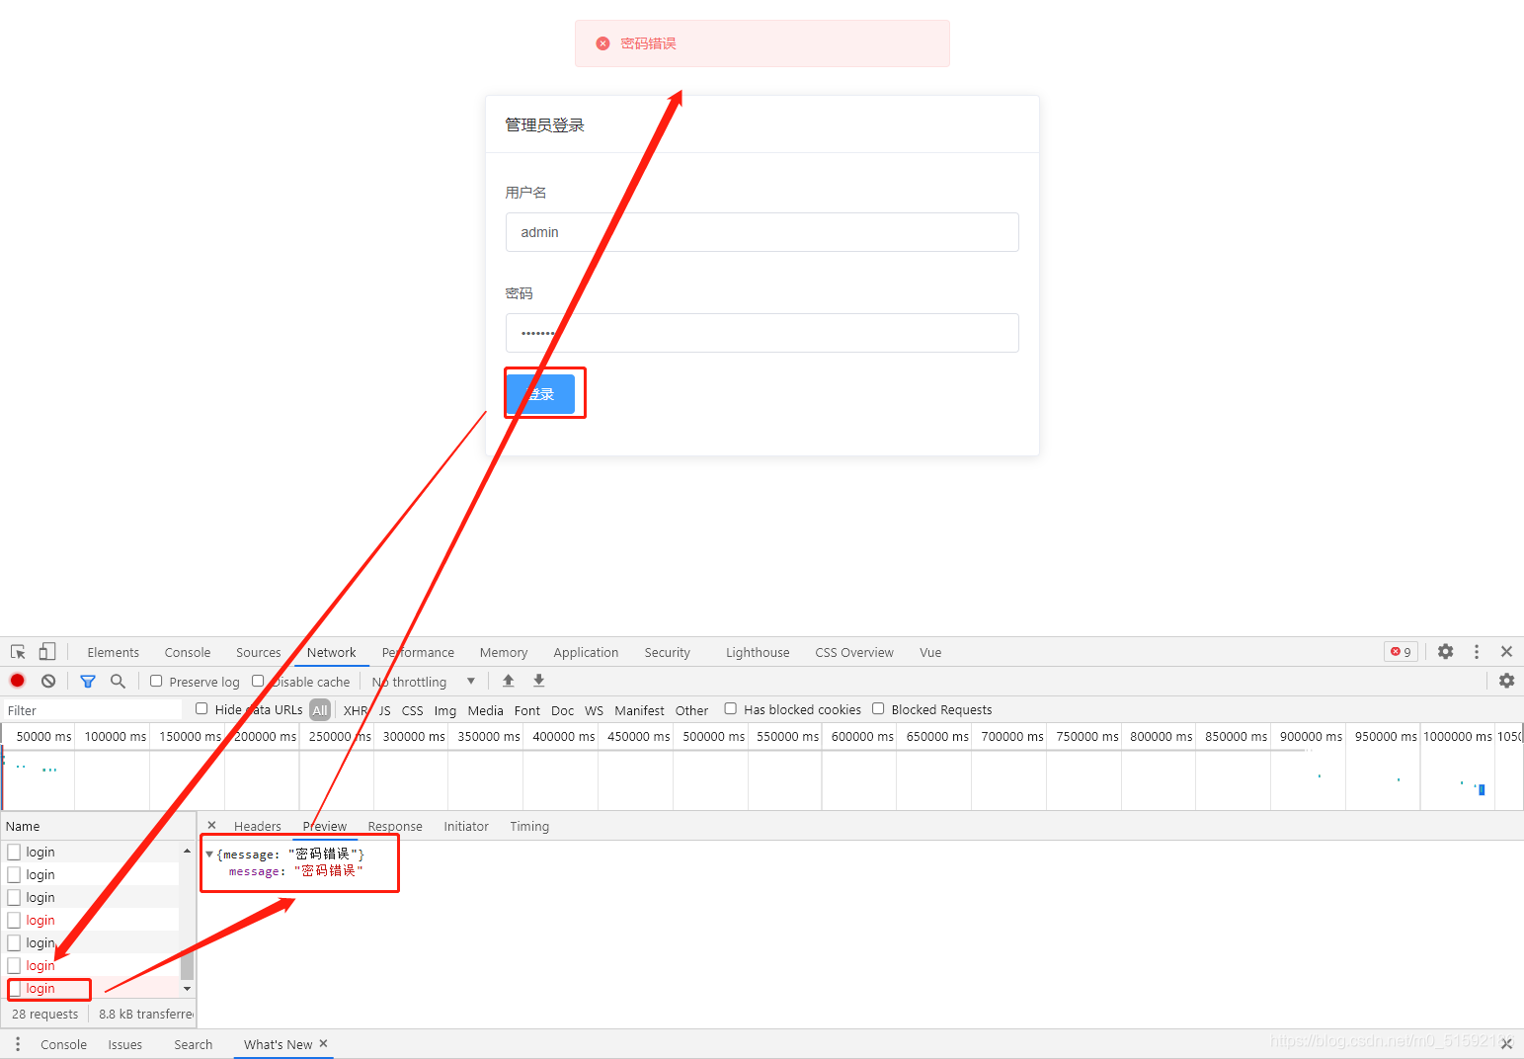
Task: Open DevTools customize three-dot menu
Action: tap(1477, 652)
